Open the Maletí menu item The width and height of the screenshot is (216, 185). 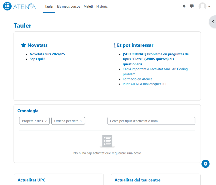point(88,6)
